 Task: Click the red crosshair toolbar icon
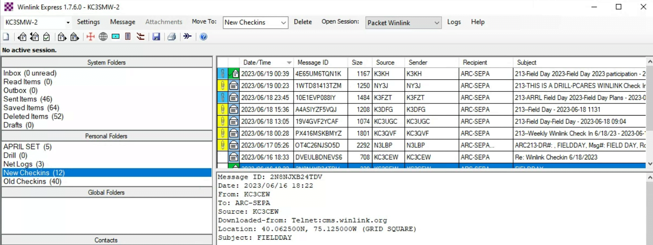[91, 37]
